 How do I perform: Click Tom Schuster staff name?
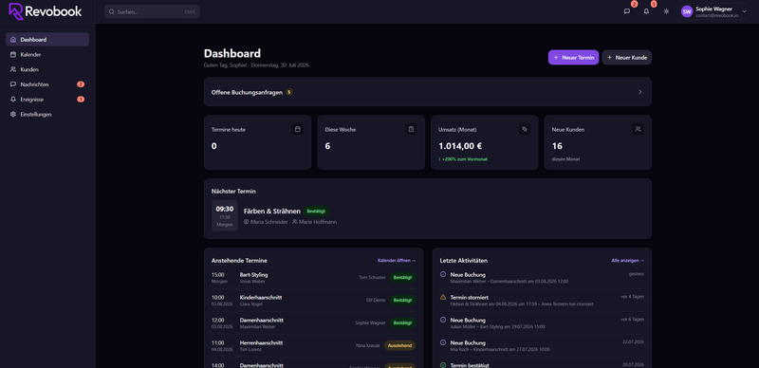click(x=372, y=278)
